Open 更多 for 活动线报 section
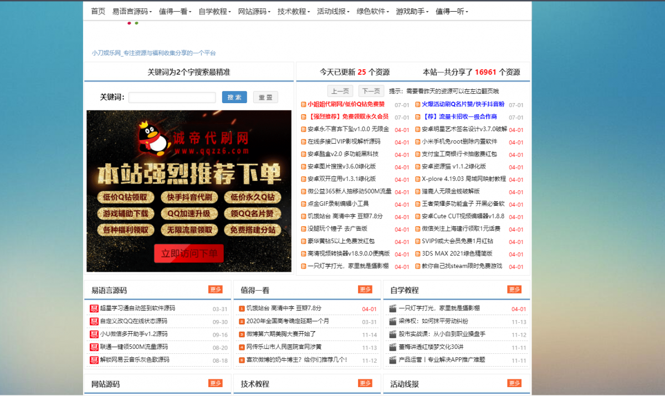The width and height of the screenshot is (665, 396). [x=514, y=383]
